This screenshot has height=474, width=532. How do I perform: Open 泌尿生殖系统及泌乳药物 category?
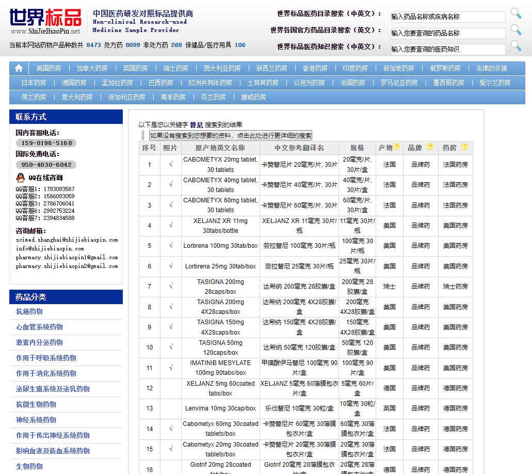(53, 389)
